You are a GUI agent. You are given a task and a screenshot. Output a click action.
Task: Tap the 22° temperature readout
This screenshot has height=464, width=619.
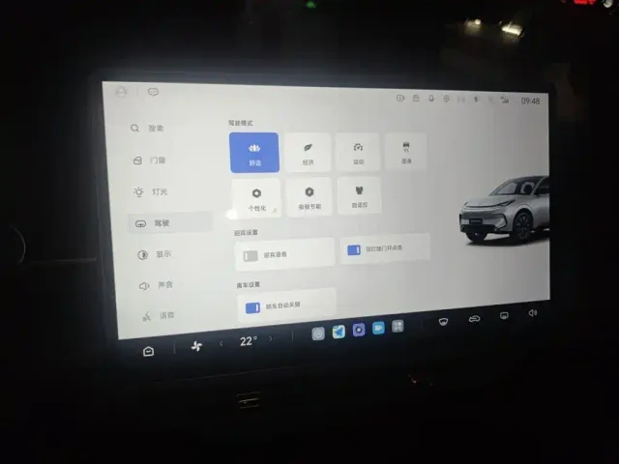(x=249, y=341)
